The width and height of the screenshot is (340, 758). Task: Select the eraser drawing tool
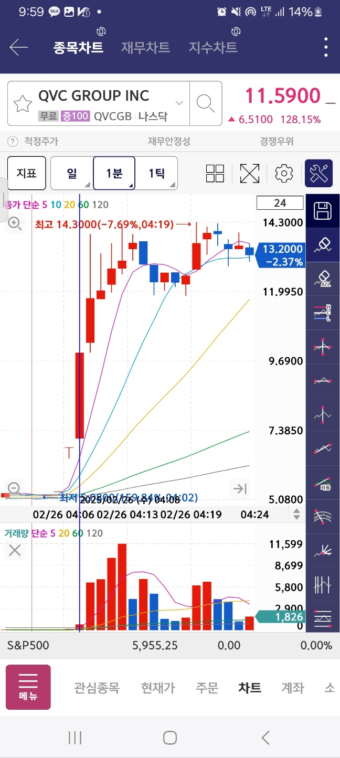323,244
